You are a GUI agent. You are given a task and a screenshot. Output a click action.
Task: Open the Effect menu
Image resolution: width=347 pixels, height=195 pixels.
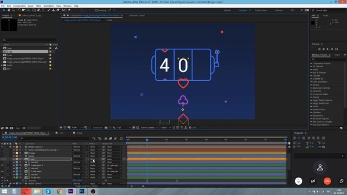(x=38, y=6)
